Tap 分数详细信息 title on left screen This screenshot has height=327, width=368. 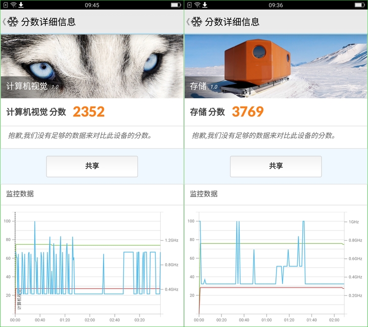pos(49,22)
